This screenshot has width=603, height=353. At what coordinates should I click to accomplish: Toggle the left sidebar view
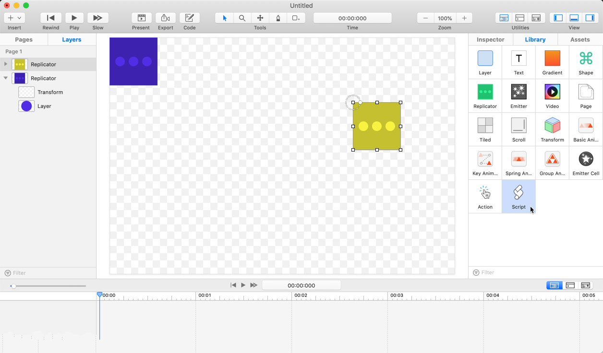point(558,18)
